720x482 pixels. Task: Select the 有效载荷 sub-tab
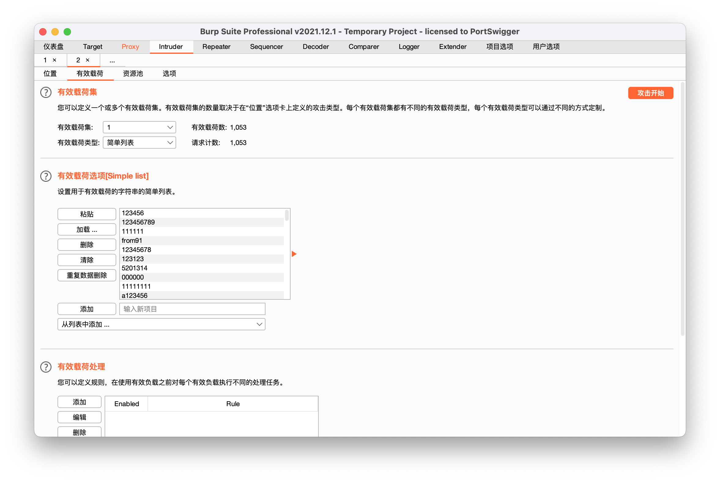coord(90,73)
